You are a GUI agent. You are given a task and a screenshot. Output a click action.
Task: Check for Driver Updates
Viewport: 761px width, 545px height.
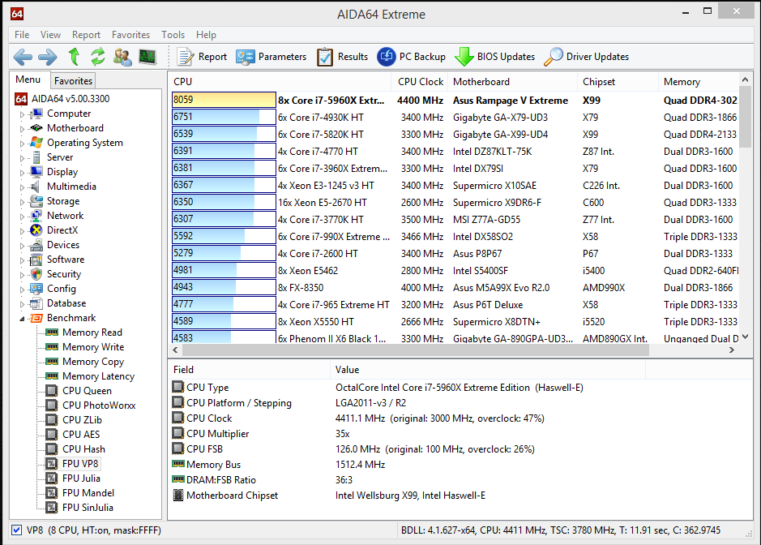[x=586, y=57]
